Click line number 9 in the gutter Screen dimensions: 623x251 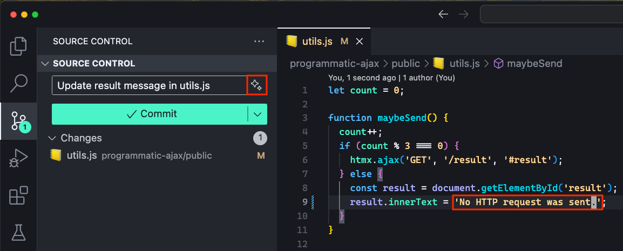pyautogui.click(x=304, y=202)
